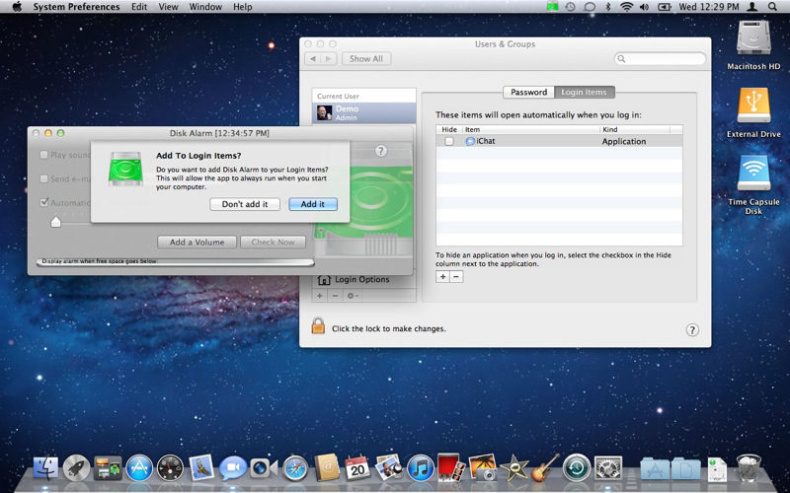790x493 pixels.
Task: Launch iMovie from the Dock
Action: (x=513, y=467)
